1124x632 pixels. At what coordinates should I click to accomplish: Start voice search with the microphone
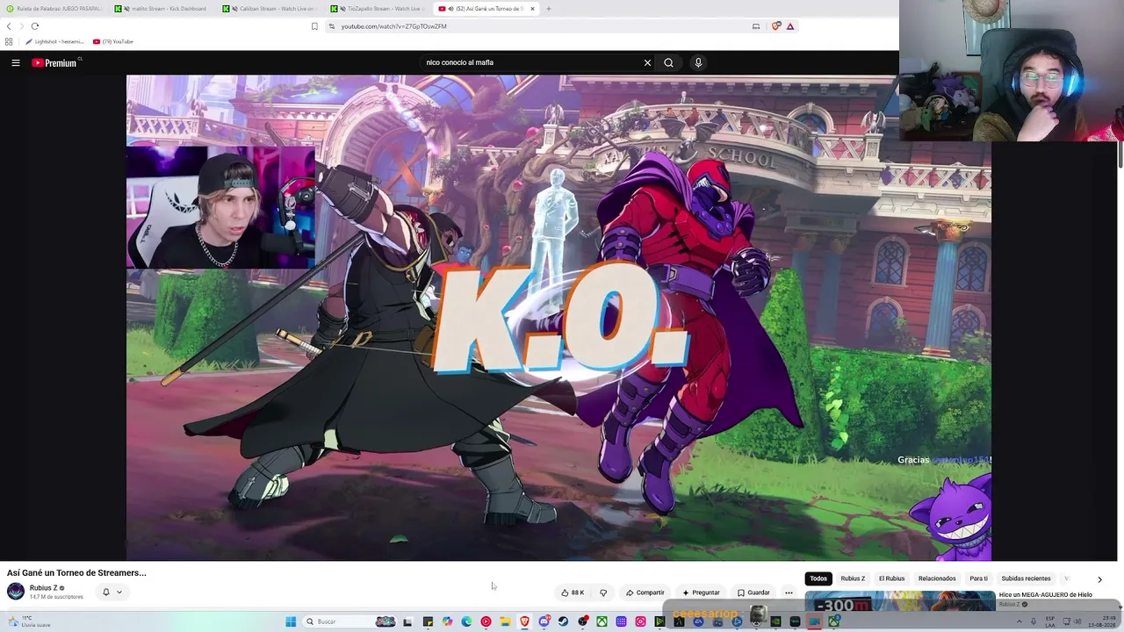[x=698, y=62]
